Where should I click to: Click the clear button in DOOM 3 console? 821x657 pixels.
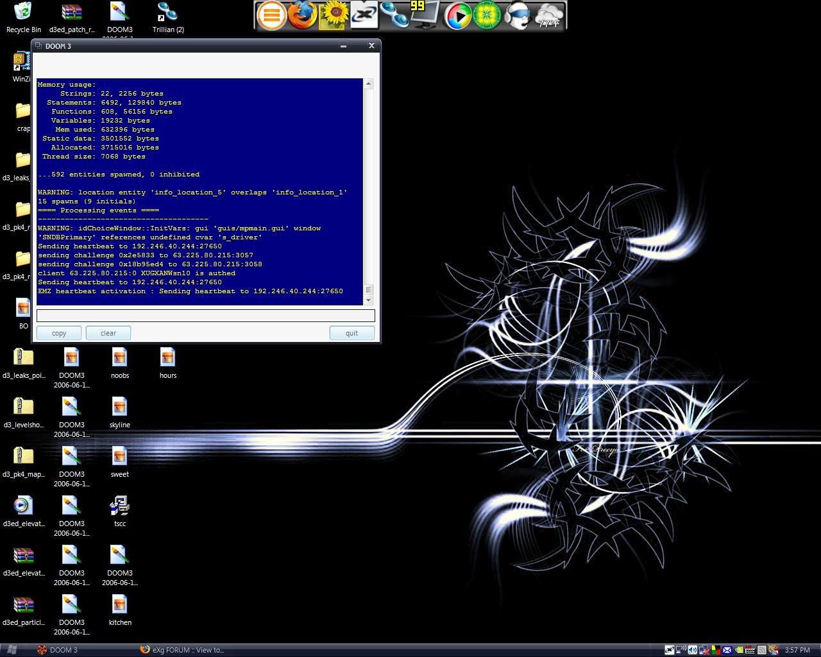108,333
